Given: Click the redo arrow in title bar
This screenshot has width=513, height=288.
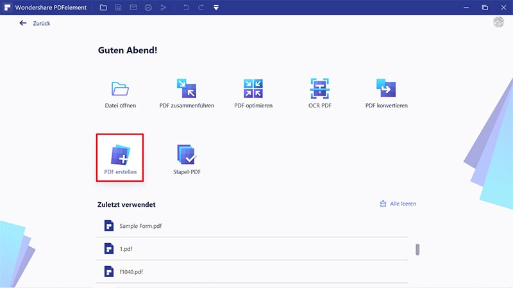Looking at the screenshot, I should click(x=201, y=8).
